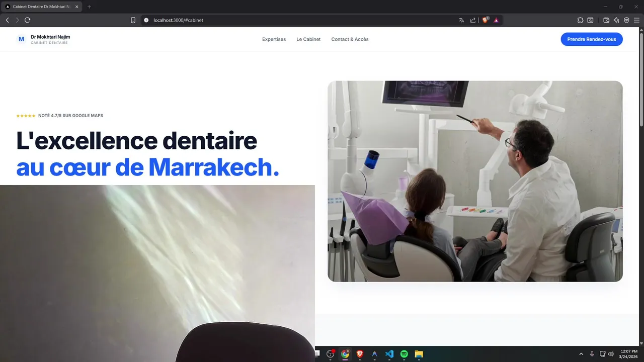This screenshot has width=644, height=362.
Task: Open Google Chrome from the taskbar
Action: pyautogui.click(x=345, y=354)
